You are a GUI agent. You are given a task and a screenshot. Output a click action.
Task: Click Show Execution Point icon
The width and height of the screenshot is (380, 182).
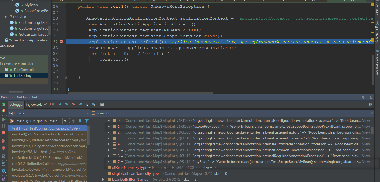(52, 104)
